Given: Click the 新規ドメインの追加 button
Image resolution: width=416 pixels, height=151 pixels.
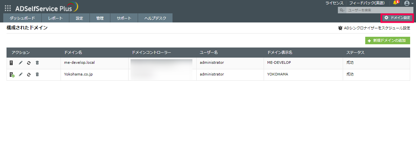Looking at the screenshot, I should click(x=387, y=41).
